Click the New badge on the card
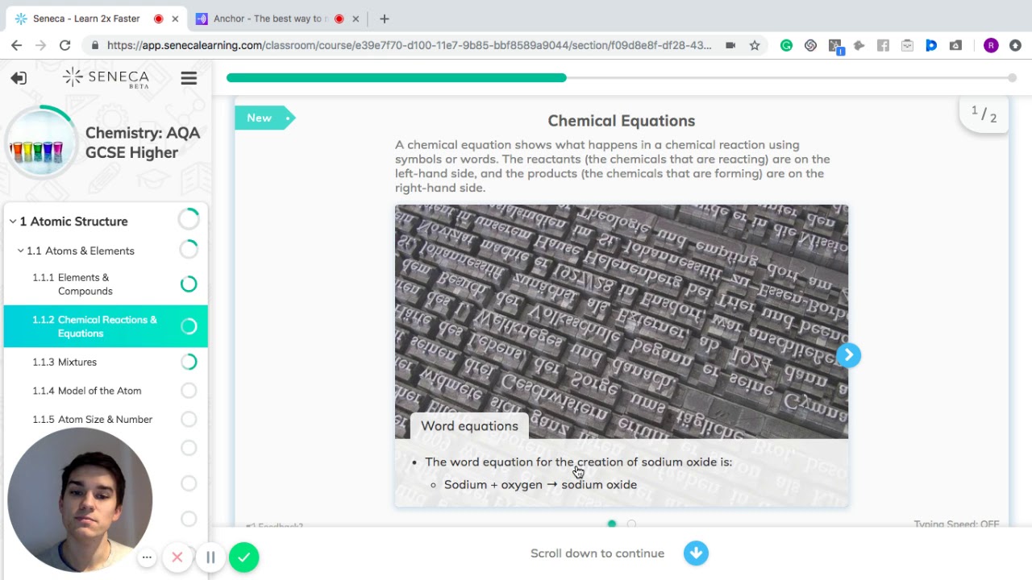Screen dimensions: 1032x580 coord(264,118)
